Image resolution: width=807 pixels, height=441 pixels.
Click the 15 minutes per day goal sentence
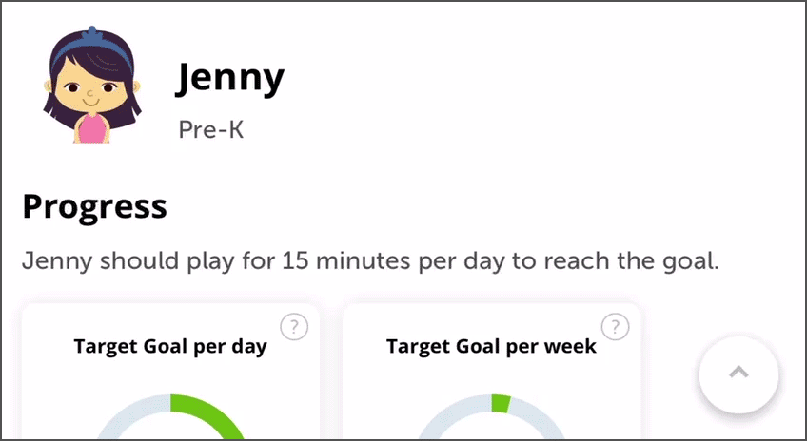(370, 261)
